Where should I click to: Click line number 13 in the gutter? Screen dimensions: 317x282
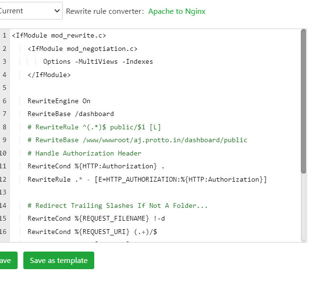[4, 193]
